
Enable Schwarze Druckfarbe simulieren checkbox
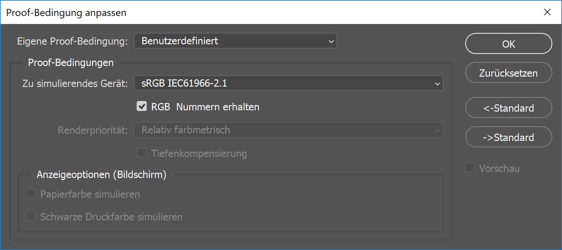coord(31,216)
